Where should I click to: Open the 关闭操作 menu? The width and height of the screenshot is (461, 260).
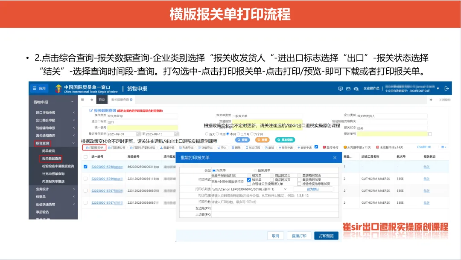pos(444,100)
